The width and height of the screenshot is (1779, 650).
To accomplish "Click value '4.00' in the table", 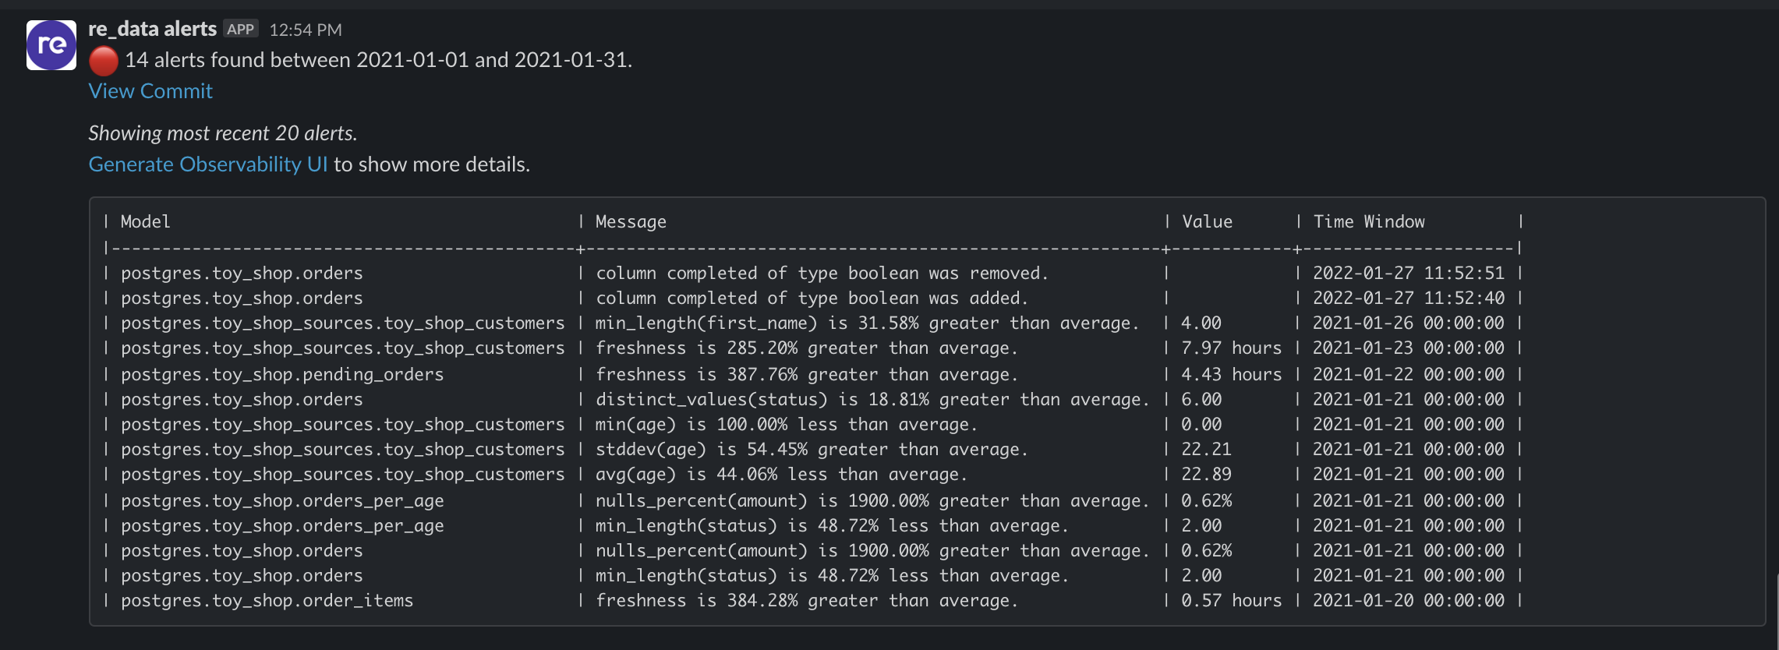I will (1201, 323).
